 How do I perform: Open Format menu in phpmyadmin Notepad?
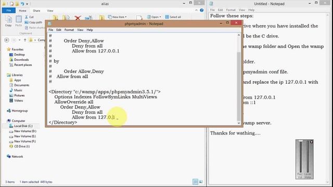click(x=69, y=30)
